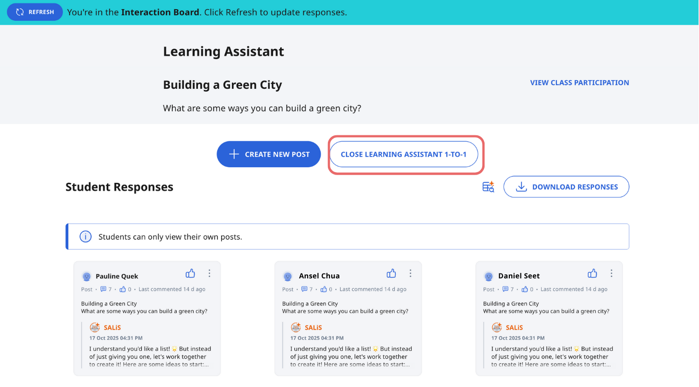The height and width of the screenshot is (387, 699).
Task: Click the info icon in the notice banner
Action: tap(85, 237)
